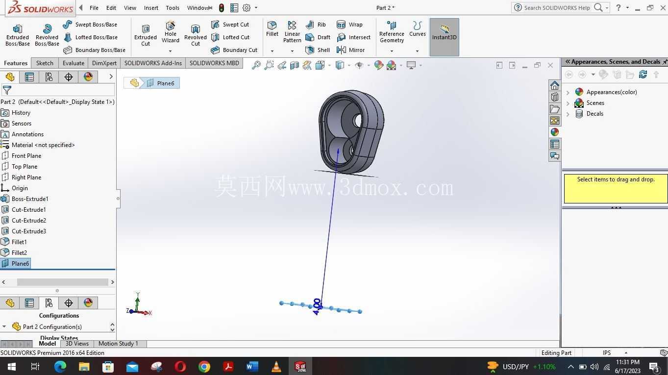The height and width of the screenshot is (375, 668).
Task: Open the Custom Properties task pane tab
Action: 554,144
